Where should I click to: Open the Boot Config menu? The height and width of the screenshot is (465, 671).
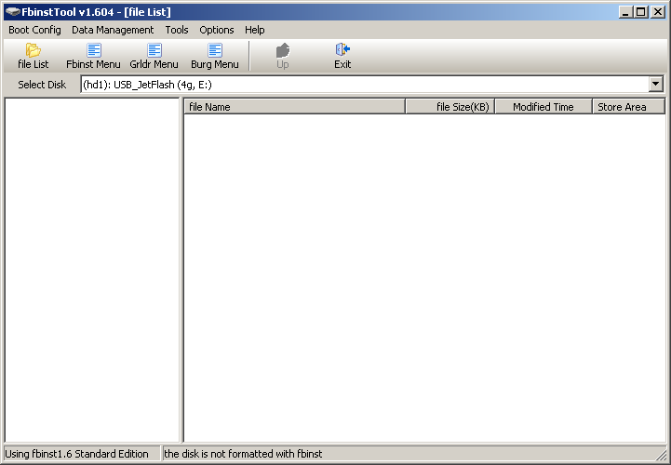(34, 30)
